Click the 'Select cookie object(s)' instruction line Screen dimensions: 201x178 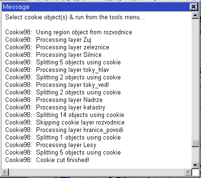coord(75,17)
